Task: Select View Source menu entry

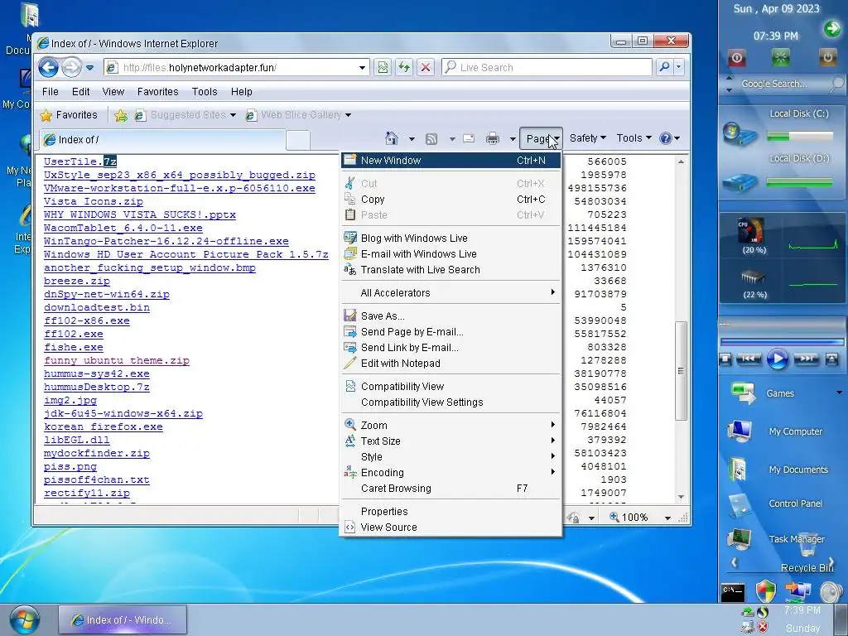Action: point(450,527)
